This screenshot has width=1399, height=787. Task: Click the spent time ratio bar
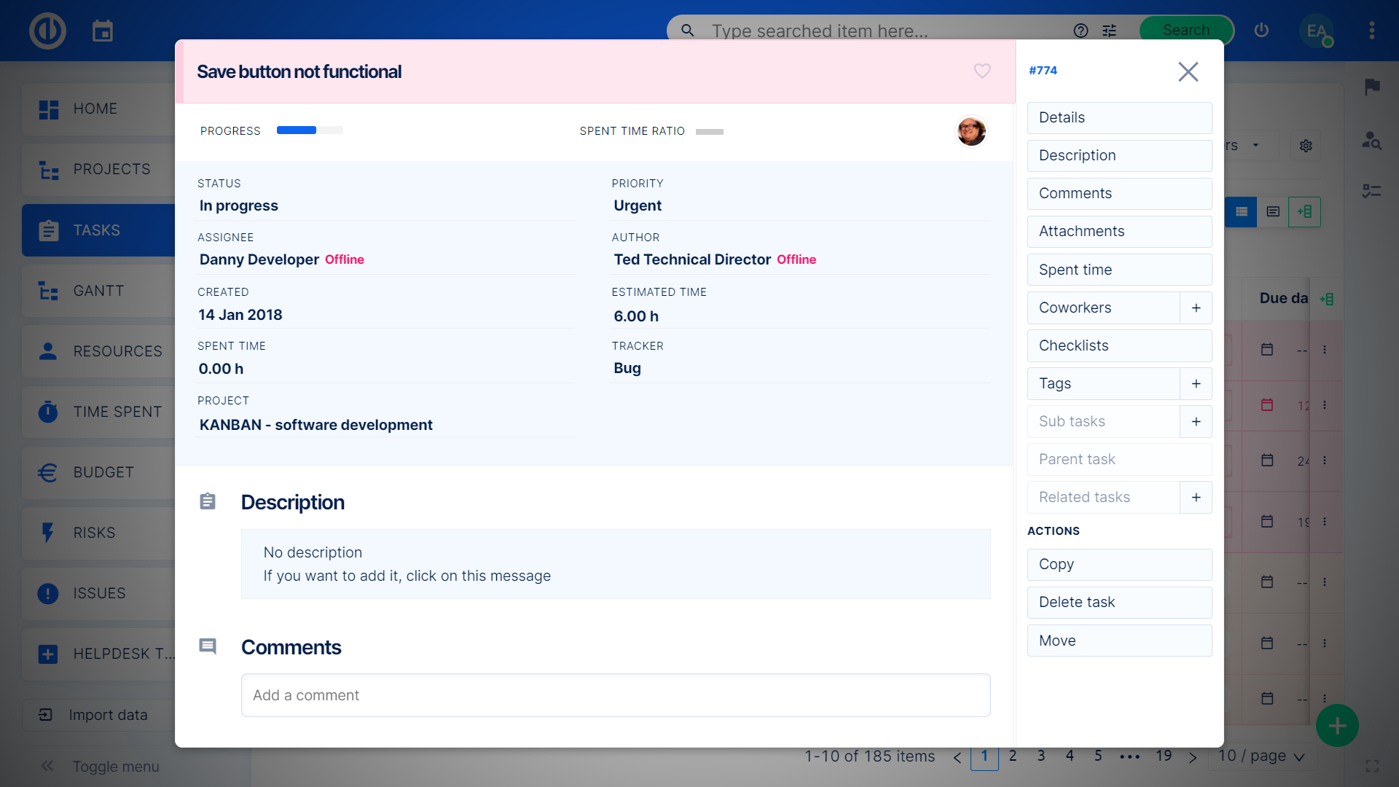tap(710, 132)
